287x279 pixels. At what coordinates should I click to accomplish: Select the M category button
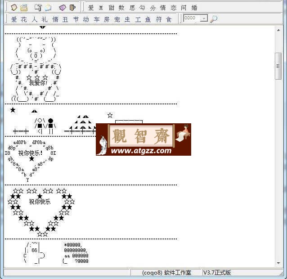coord(101,8)
